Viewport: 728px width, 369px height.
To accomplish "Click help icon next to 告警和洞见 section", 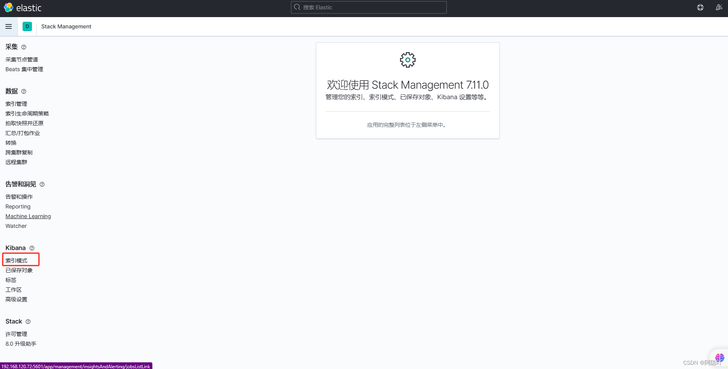I will 42,184.
